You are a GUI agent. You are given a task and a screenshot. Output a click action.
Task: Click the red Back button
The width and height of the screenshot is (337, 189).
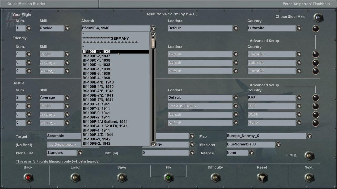(28, 177)
